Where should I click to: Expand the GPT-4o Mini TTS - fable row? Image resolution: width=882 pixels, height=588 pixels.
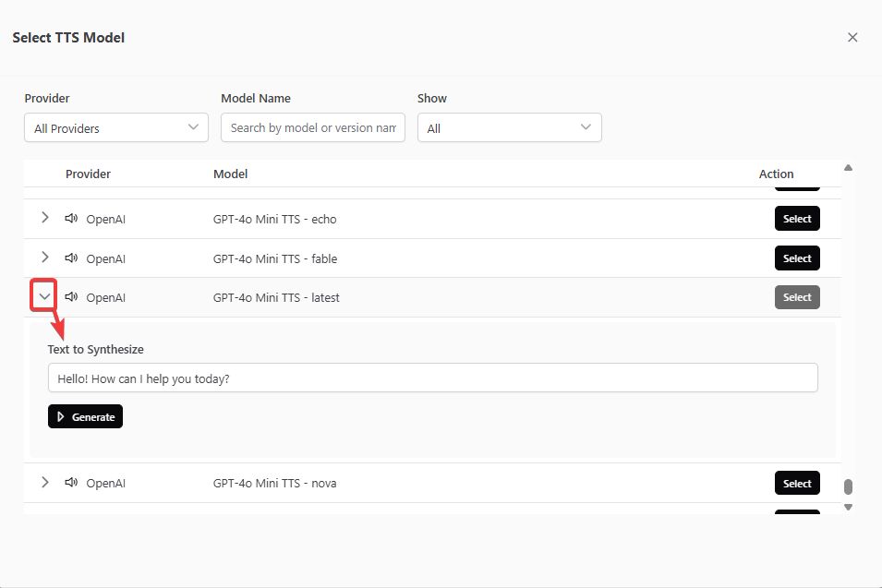tap(44, 258)
